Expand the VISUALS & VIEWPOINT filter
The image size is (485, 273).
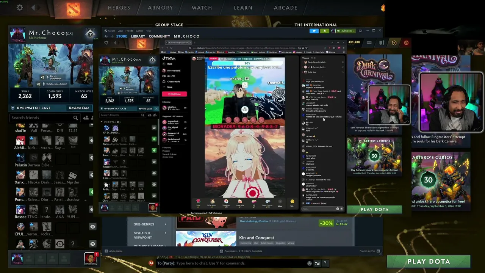[150, 235]
